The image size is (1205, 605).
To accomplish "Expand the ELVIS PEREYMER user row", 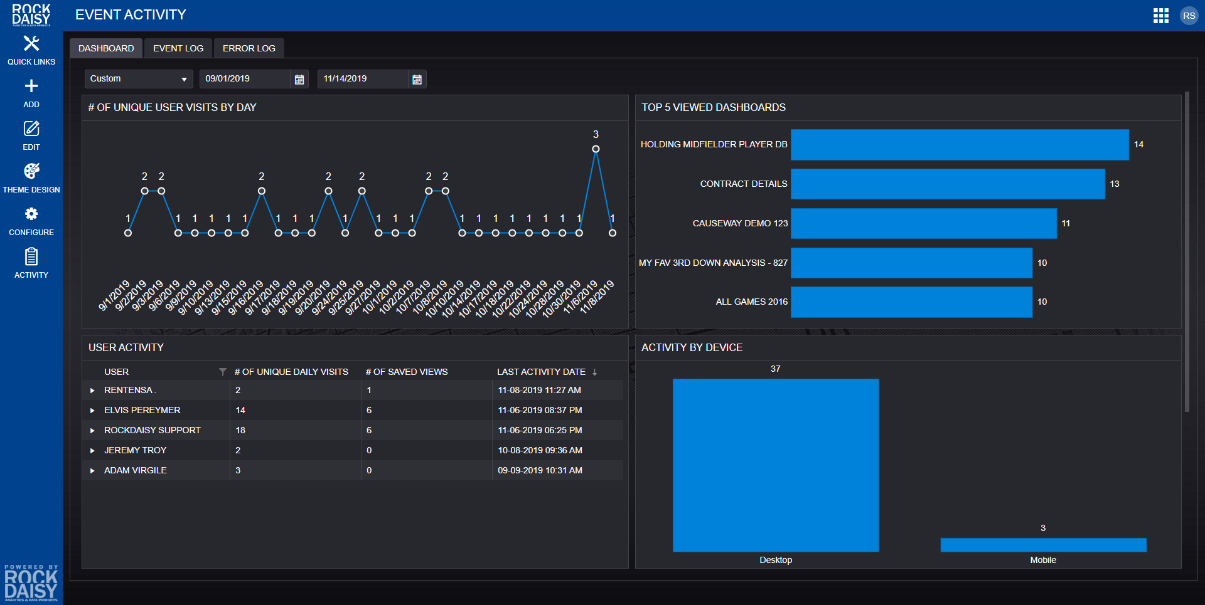I will [x=92, y=411].
